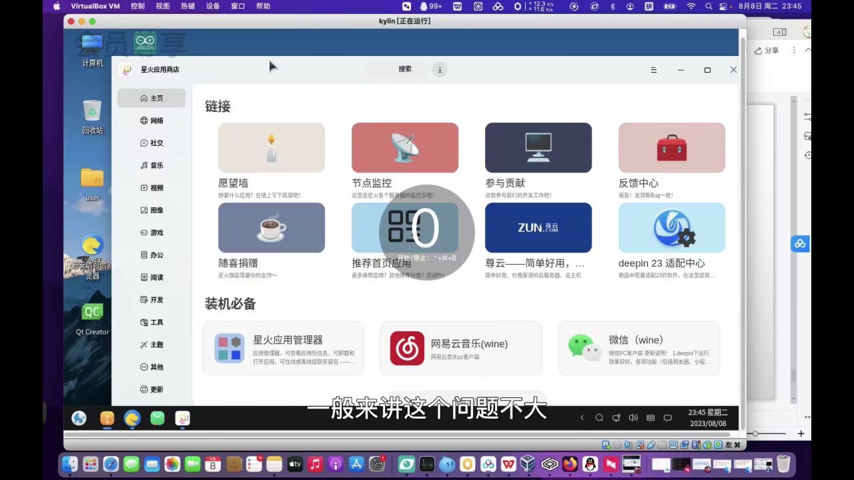Open the 网易云音乐(wine) app card
The height and width of the screenshot is (480, 854).
pos(461,348)
